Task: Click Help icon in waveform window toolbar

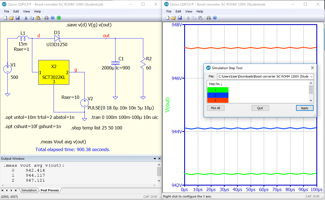Action: pyautogui.click(x=215, y=18)
